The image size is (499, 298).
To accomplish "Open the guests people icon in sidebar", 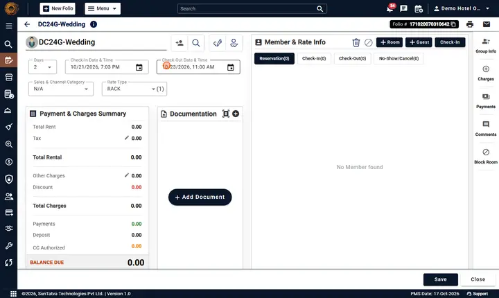I will pyautogui.click(x=9, y=197).
